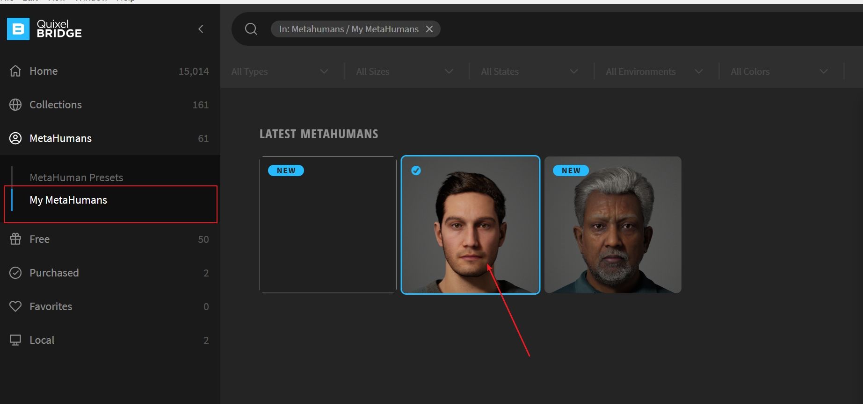The image size is (863, 404).
Task: Open the All Environments dropdown
Action: point(654,71)
